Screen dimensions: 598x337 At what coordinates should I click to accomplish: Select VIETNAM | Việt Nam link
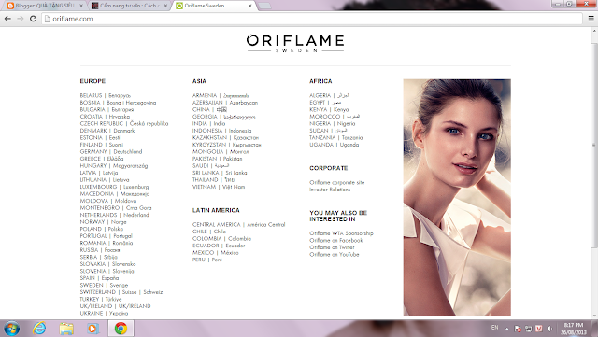pos(219,187)
